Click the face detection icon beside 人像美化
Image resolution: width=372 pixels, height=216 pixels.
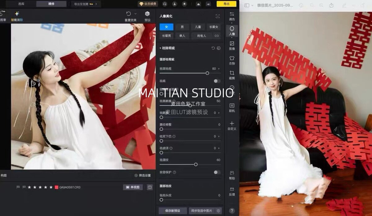pyautogui.click(x=218, y=16)
